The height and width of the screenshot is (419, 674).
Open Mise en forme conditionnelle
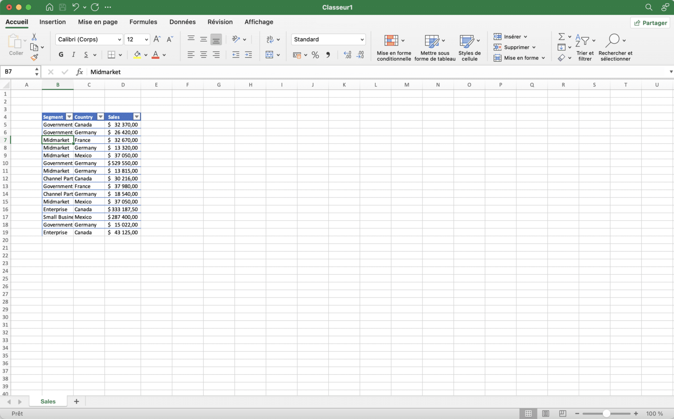click(x=394, y=47)
